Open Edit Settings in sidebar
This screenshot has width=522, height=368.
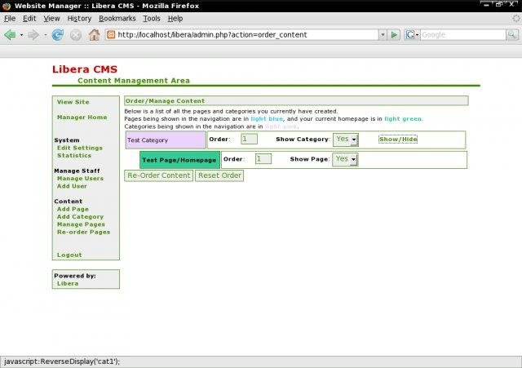click(x=80, y=148)
